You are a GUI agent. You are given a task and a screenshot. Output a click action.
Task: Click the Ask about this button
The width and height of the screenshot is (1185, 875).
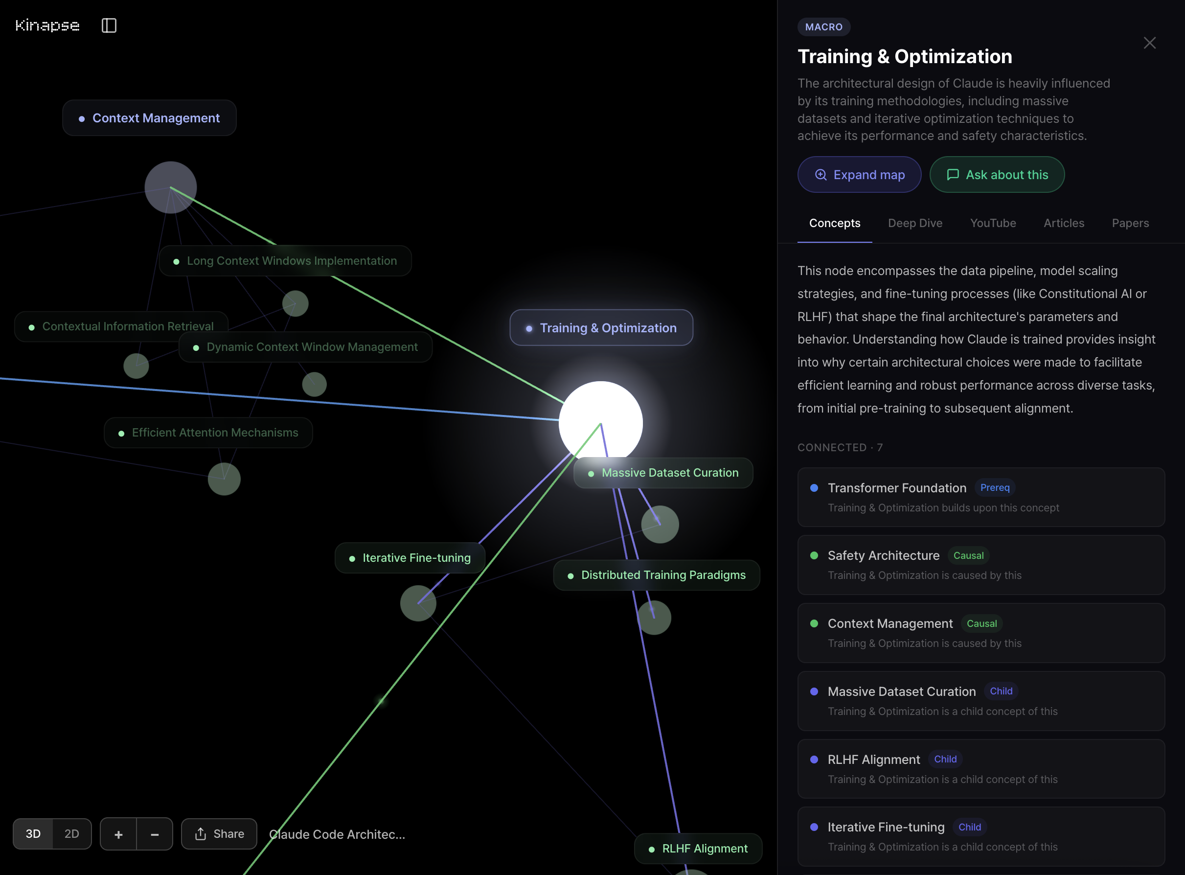click(996, 174)
